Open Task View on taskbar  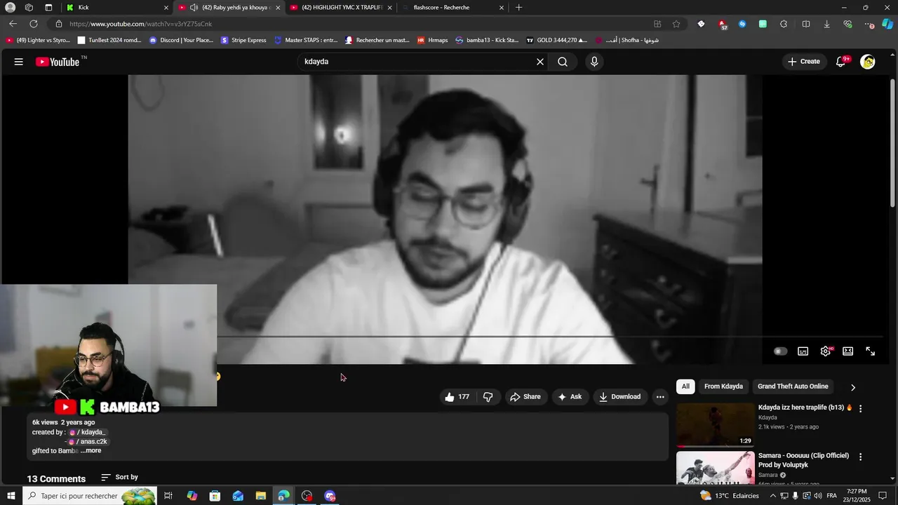(x=168, y=496)
